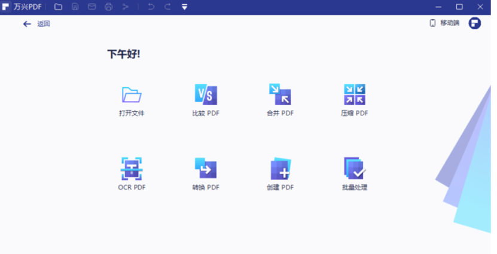The image size is (497, 254).
Task: Open 打开文件 folder icon
Action: tap(132, 94)
